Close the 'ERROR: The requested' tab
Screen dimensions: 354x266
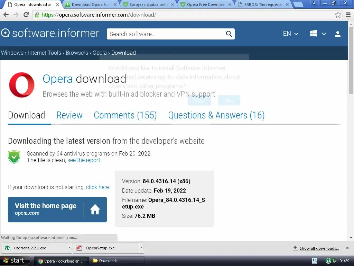click(x=287, y=5)
